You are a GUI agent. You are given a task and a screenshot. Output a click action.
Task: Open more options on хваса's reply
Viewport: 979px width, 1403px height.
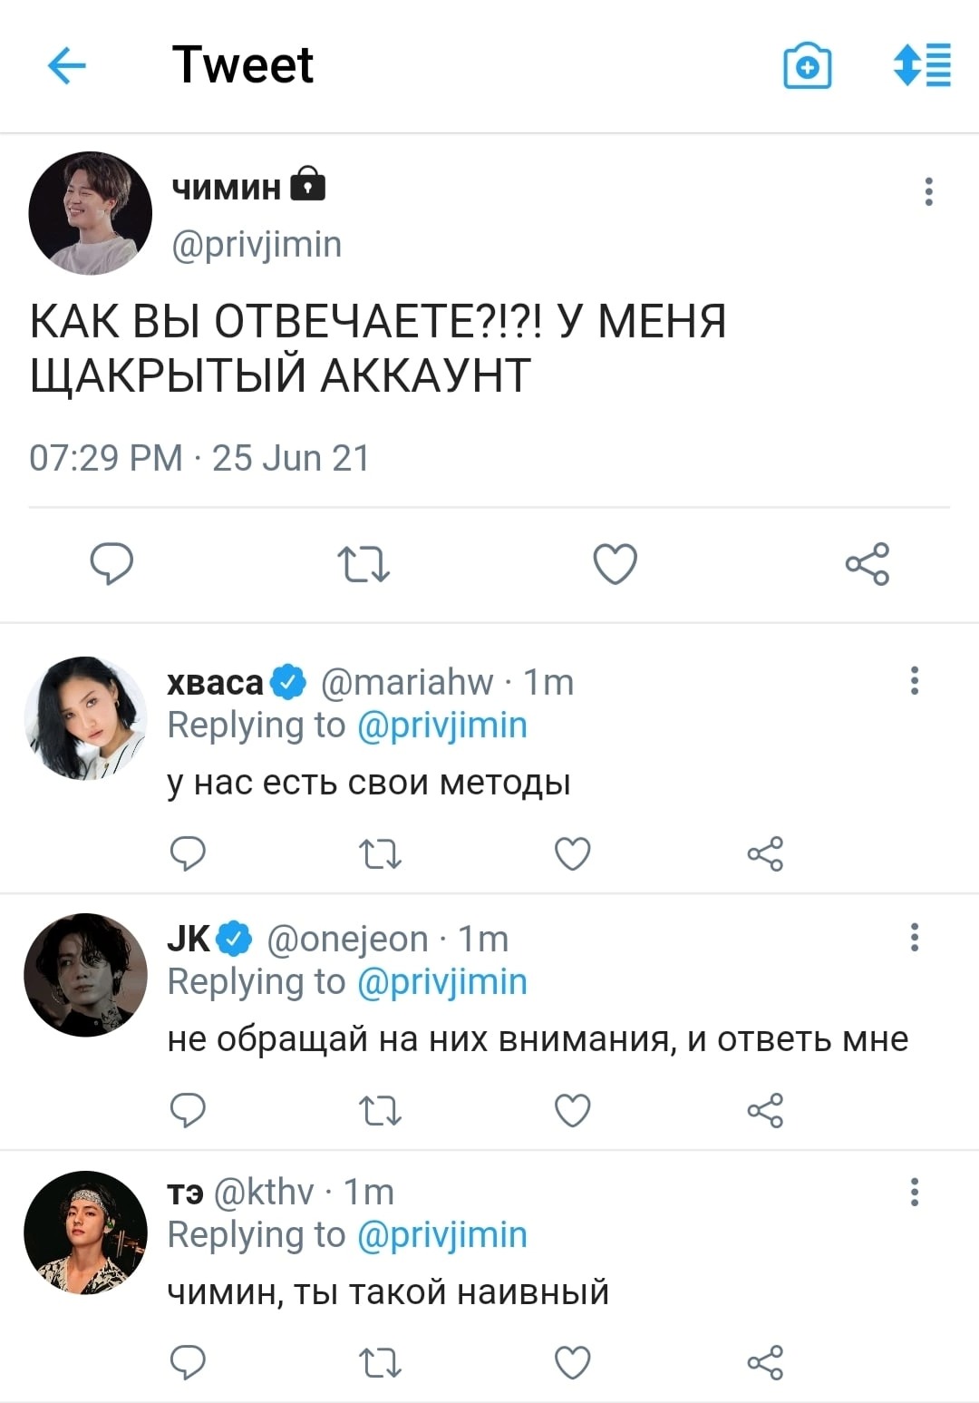[x=915, y=680]
